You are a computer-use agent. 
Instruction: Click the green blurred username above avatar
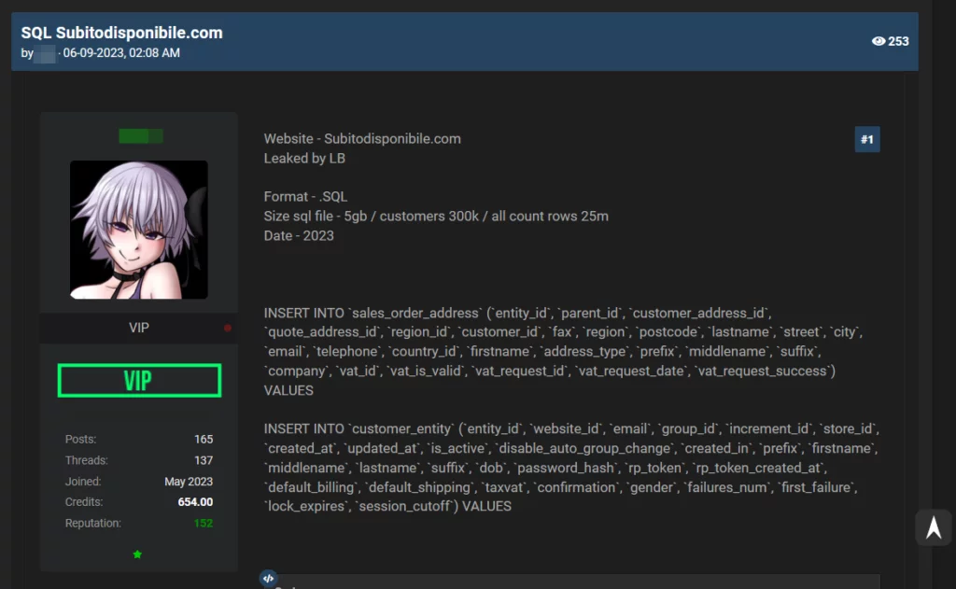[x=140, y=136]
